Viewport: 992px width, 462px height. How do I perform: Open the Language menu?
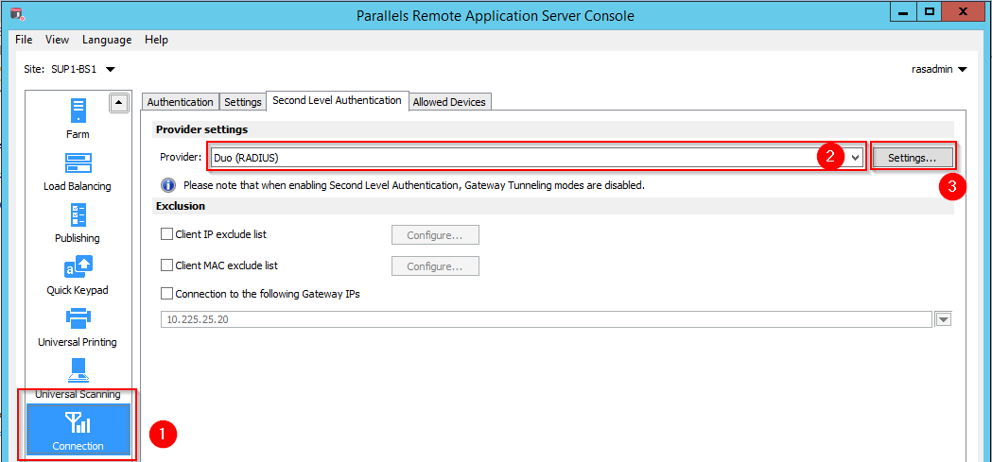coord(107,39)
